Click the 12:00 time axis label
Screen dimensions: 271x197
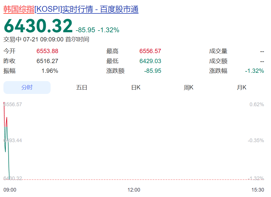134,190
